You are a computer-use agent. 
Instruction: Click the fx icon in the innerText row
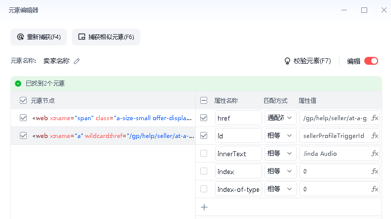[375, 154]
